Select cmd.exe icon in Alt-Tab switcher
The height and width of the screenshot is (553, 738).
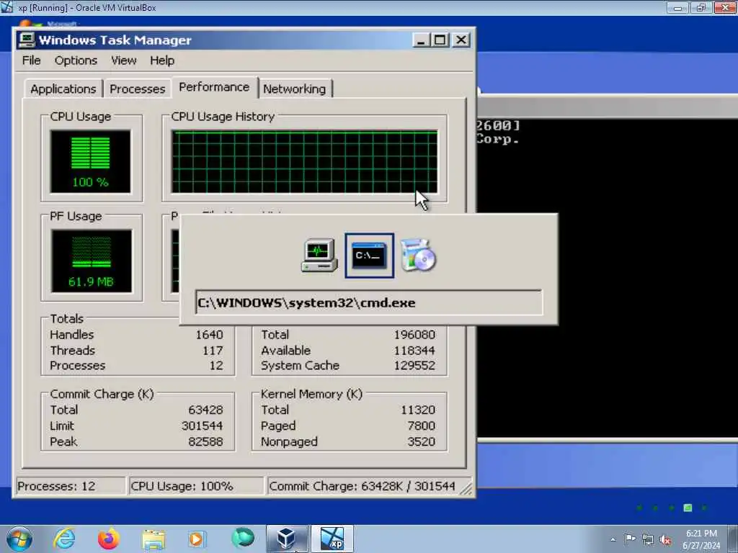pos(369,256)
